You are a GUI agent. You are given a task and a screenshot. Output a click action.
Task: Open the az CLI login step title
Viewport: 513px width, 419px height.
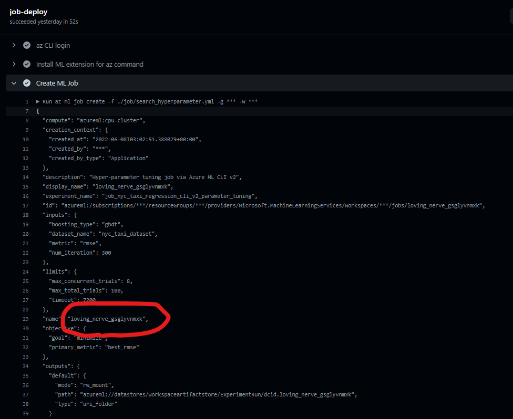coord(53,46)
